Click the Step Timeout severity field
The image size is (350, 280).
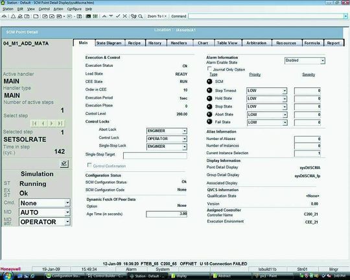click(307, 91)
